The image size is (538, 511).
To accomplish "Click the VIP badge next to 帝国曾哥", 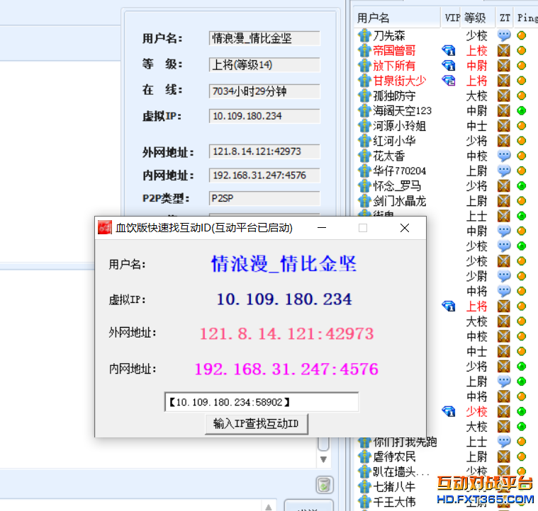I will [x=449, y=51].
